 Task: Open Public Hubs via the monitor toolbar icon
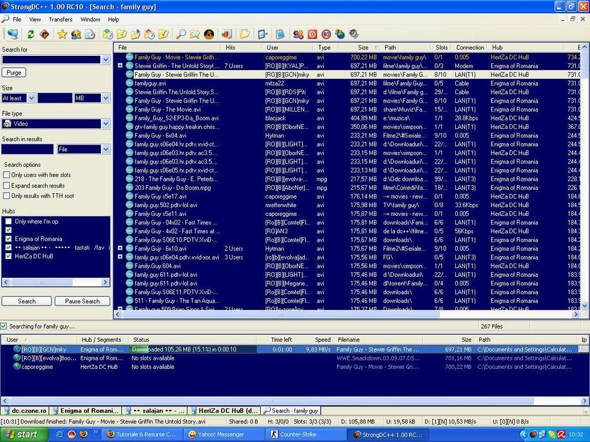pyautogui.click(x=13, y=34)
